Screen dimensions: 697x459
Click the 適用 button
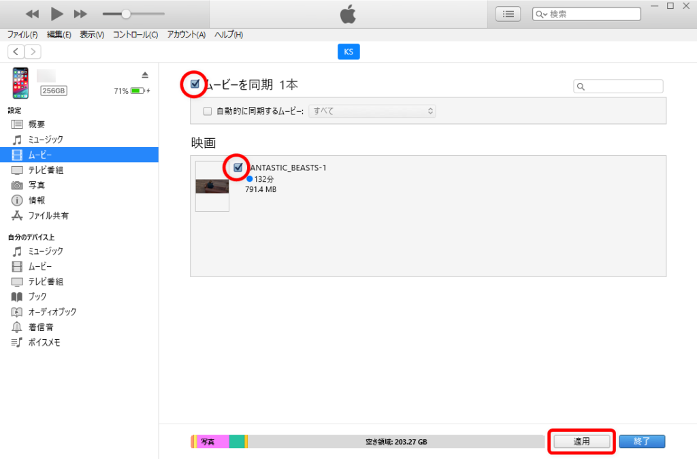(x=581, y=441)
